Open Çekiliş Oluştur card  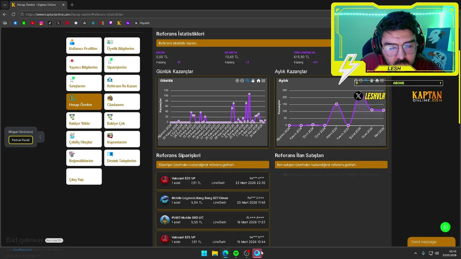[84, 139]
